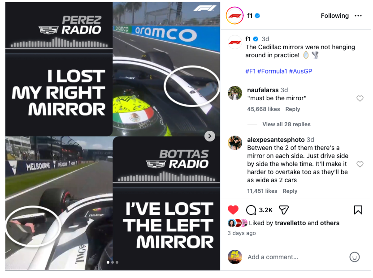The image size is (373, 278).
Task: Open more options three-dot menu
Action: 358,16
